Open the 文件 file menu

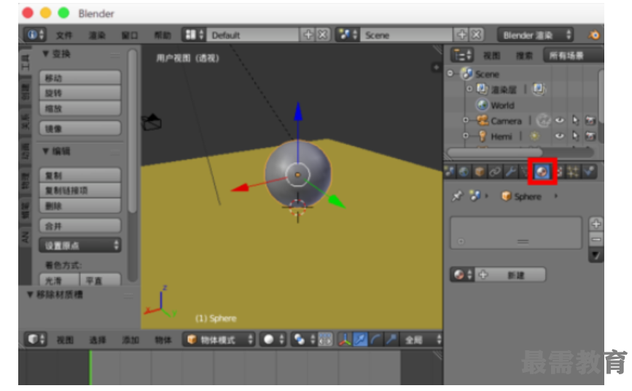point(64,35)
